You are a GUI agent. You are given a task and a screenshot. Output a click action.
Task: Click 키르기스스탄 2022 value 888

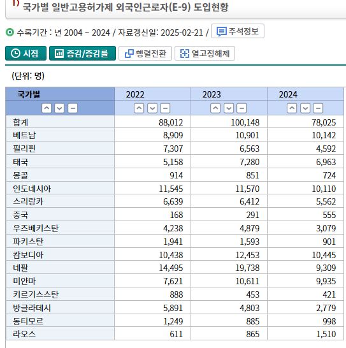(177, 294)
